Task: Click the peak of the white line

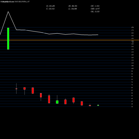Action: tap(8, 12)
